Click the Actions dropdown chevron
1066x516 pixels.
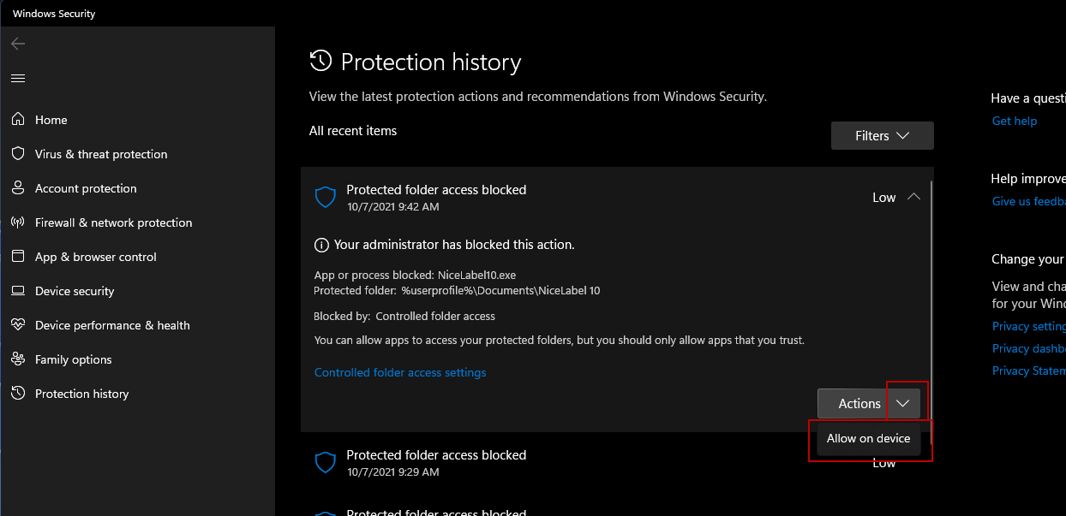click(x=903, y=403)
